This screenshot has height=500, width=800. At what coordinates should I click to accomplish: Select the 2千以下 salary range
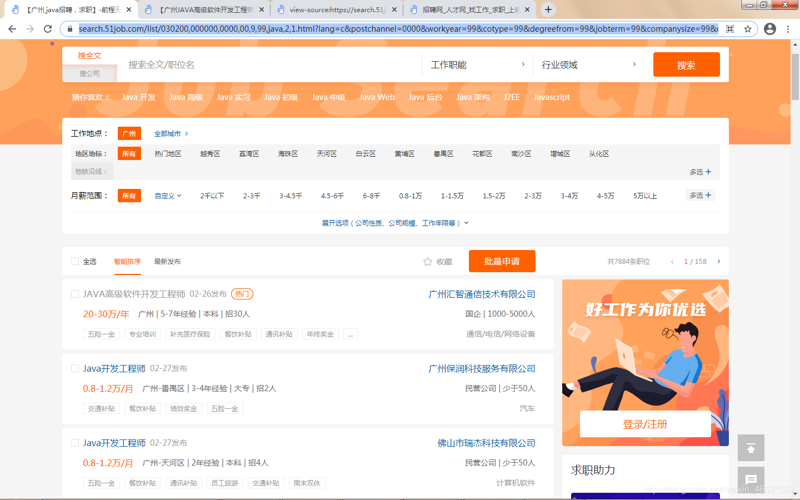(212, 196)
